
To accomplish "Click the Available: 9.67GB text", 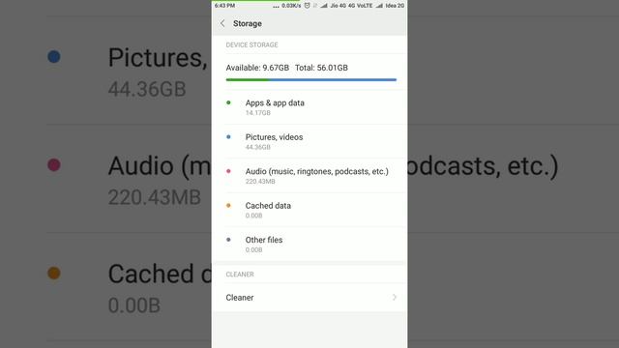I will [257, 68].
